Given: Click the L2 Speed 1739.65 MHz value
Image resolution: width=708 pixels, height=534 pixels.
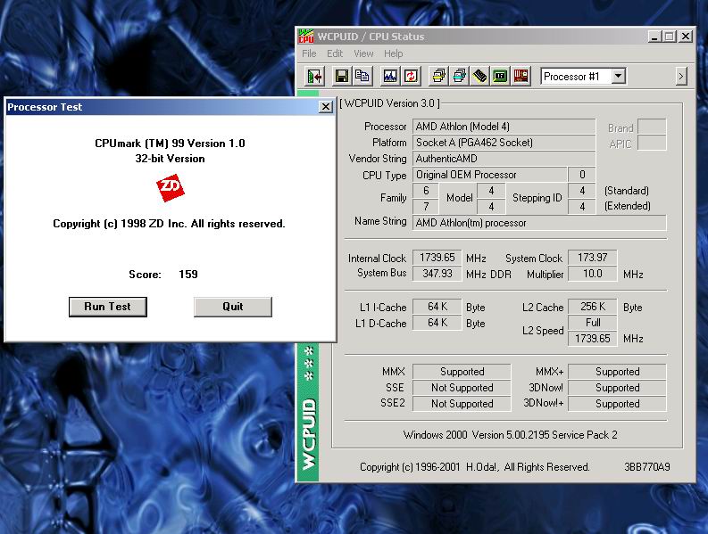Looking at the screenshot, I should [x=593, y=338].
